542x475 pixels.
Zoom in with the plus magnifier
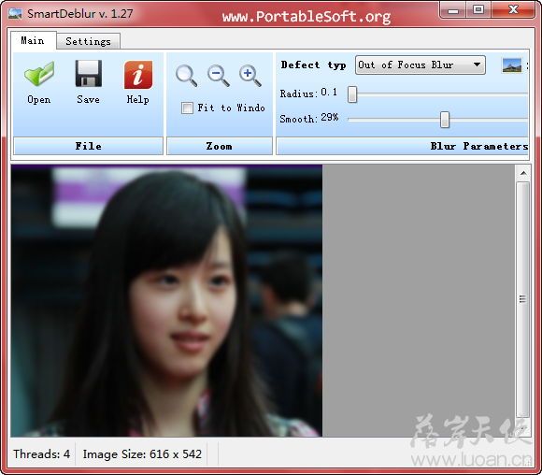[x=250, y=76]
